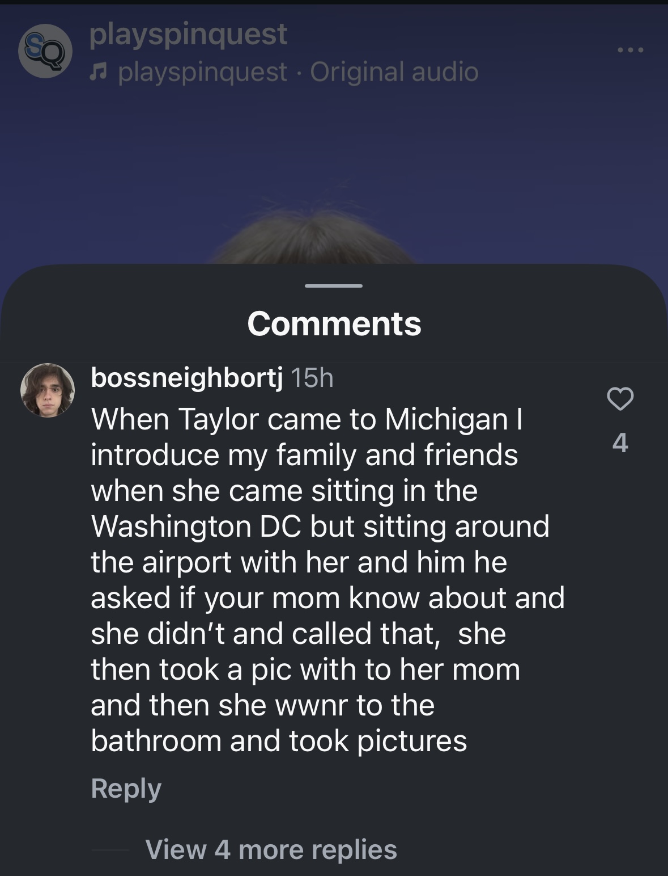This screenshot has width=668, height=876.
Task: Tap the playspinquest username at top
Action: (x=188, y=34)
